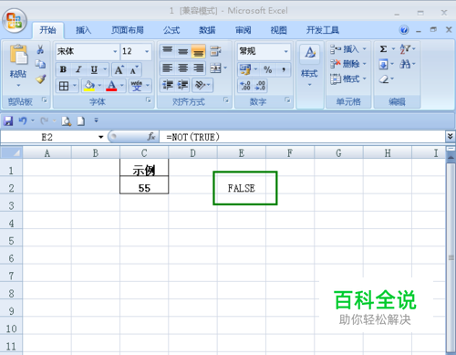Screen dimensions: 456x355
Task: Copy selection with the copy icon
Action: coord(40,64)
